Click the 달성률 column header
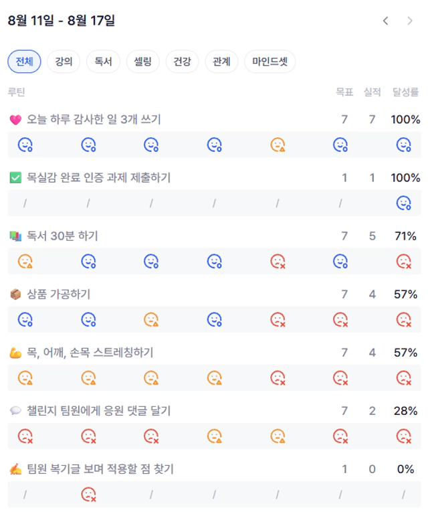Viewport: 428px width, 512px height. (405, 92)
